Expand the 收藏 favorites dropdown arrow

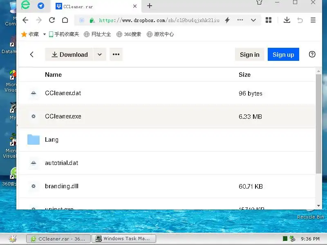45,34
